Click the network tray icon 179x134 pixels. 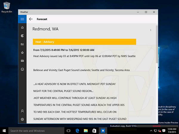point(155,131)
